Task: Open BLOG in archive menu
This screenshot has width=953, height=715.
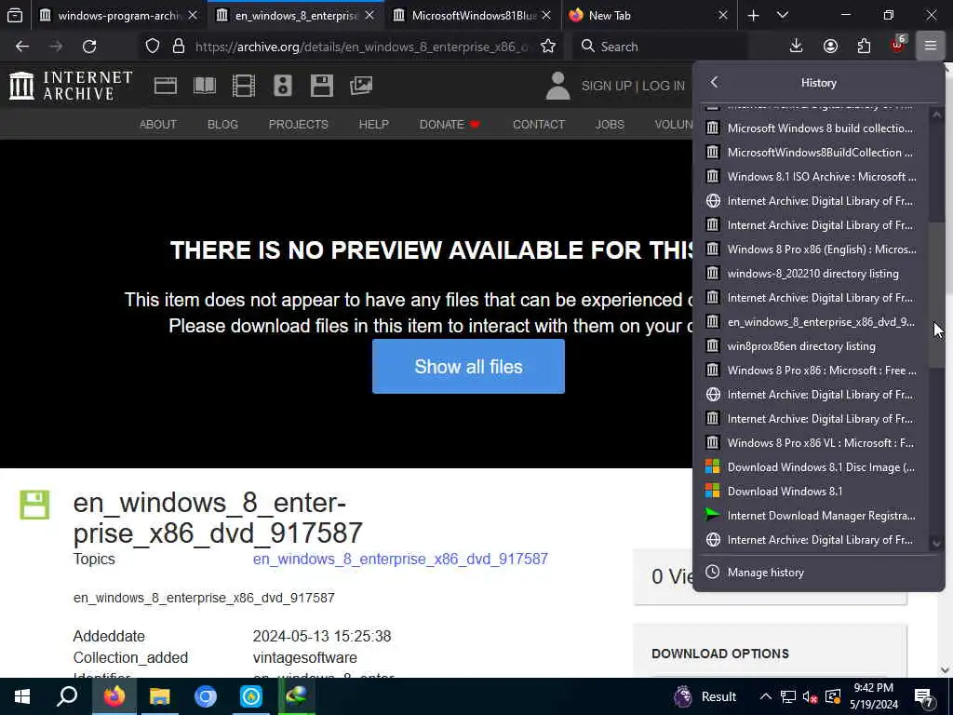Action: click(x=222, y=125)
